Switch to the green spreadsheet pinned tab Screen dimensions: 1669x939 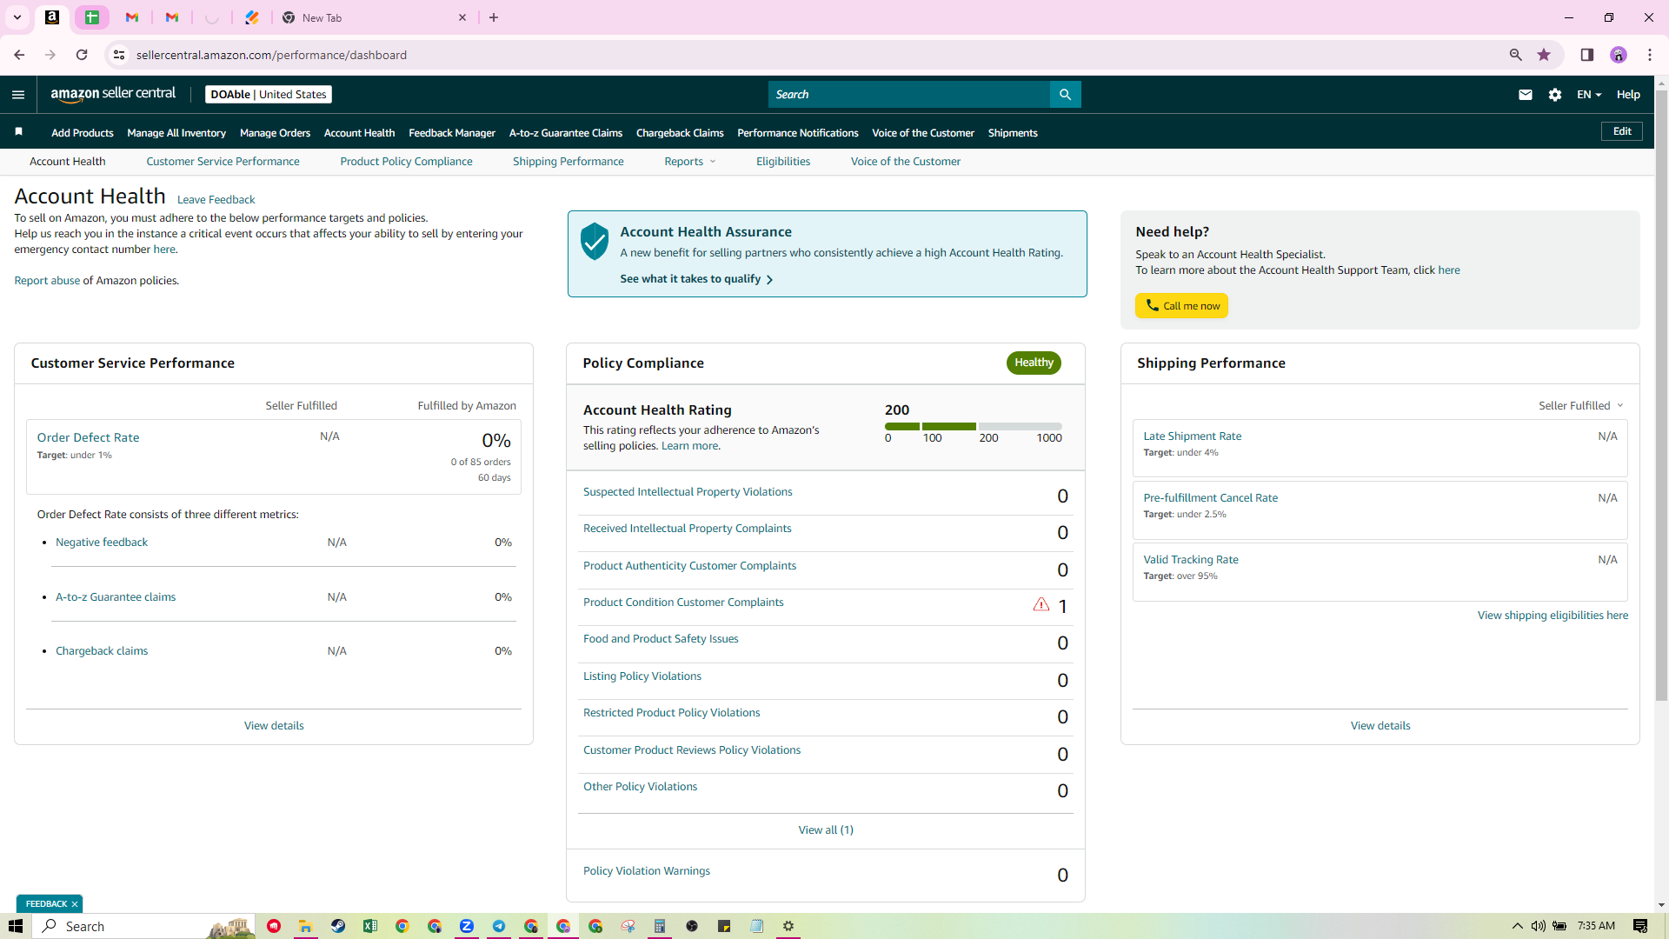point(92,17)
